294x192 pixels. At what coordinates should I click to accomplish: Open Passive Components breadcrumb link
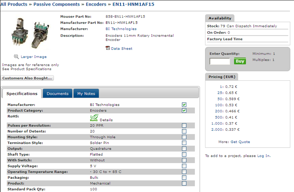click(57, 4)
